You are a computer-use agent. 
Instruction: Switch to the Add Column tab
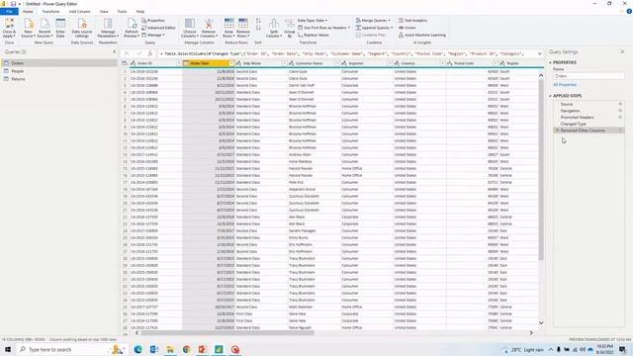click(79, 12)
